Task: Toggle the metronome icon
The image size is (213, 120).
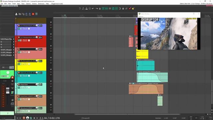Action: (x=100, y=9)
